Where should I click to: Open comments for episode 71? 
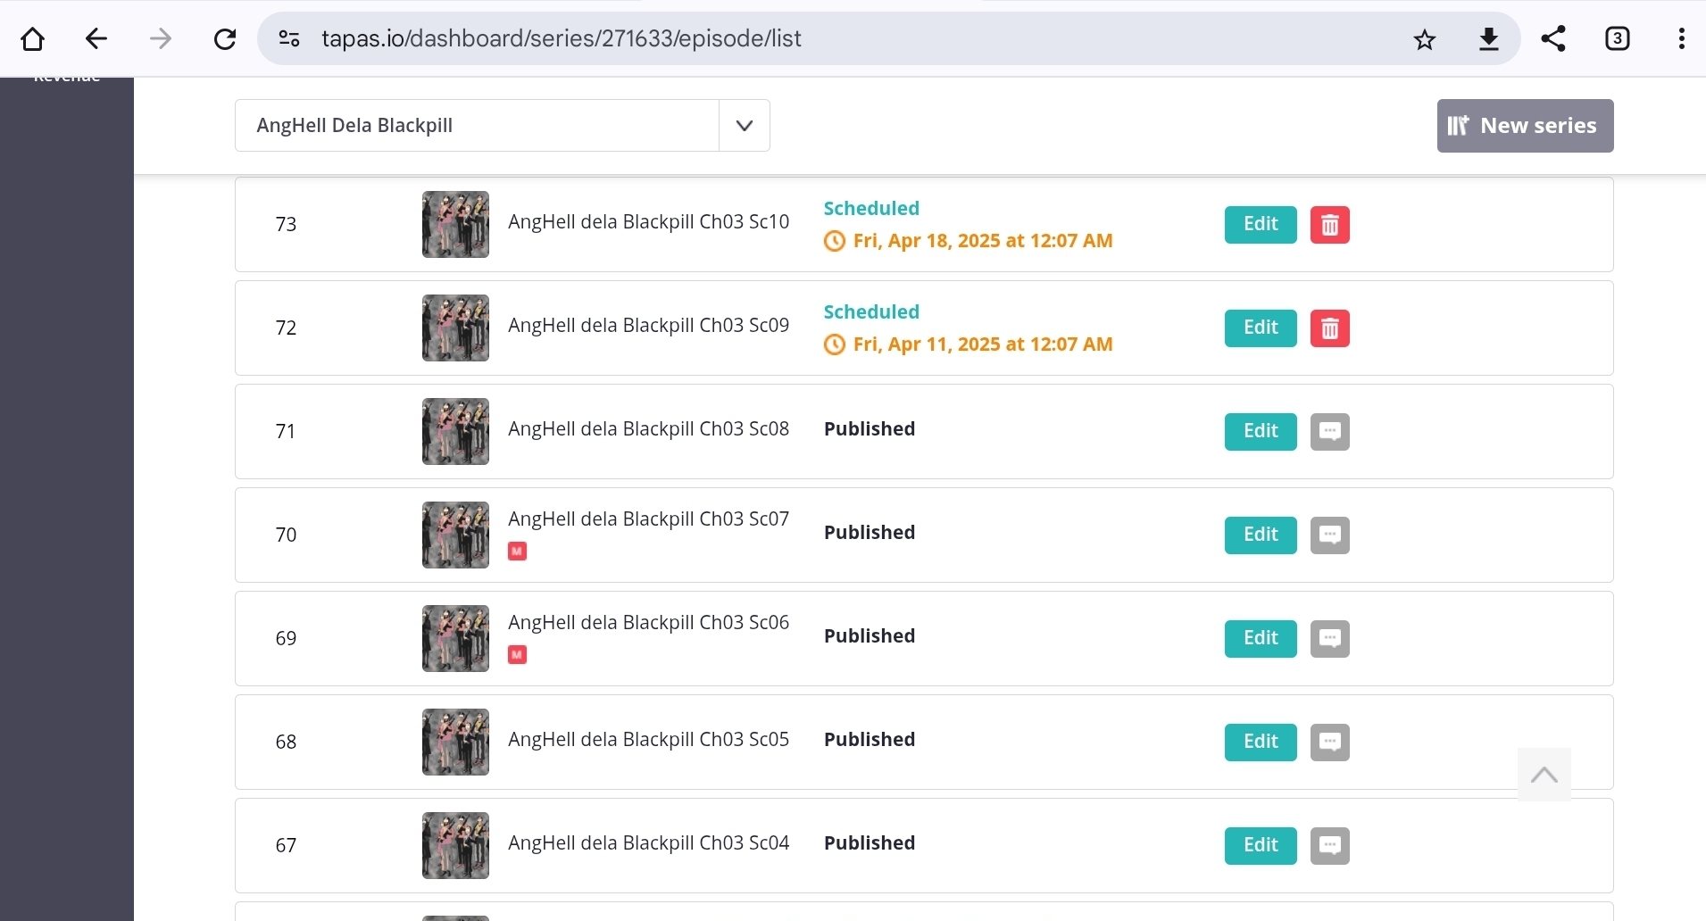tap(1329, 432)
